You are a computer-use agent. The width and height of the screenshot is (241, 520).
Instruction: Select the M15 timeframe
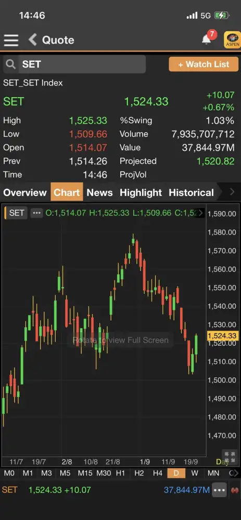tap(85, 473)
